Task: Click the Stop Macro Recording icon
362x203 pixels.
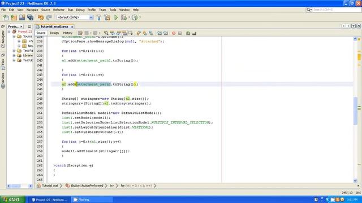Action: point(180,33)
